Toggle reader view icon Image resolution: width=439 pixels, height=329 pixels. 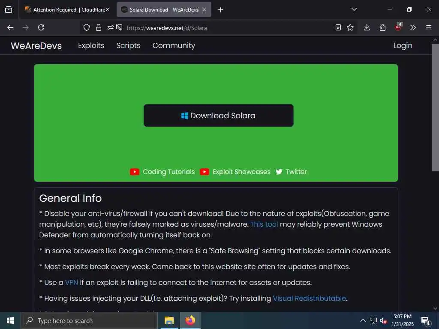338,27
